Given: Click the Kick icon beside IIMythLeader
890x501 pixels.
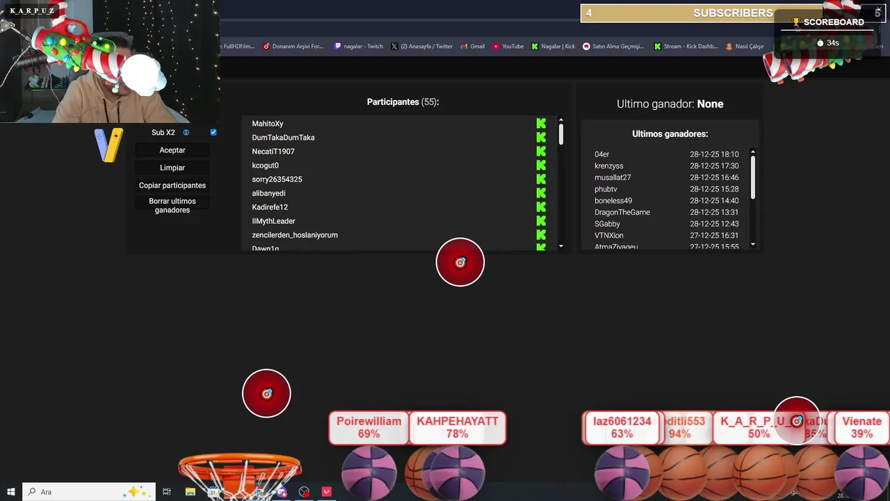Looking at the screenshot, I should (541, 221).
